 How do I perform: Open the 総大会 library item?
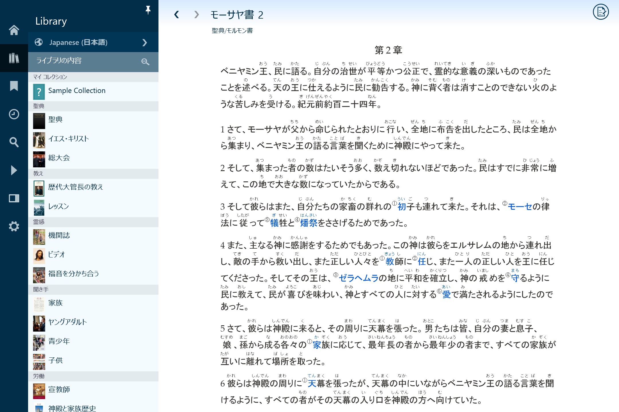pyautogui.click(x=59, y=158)
